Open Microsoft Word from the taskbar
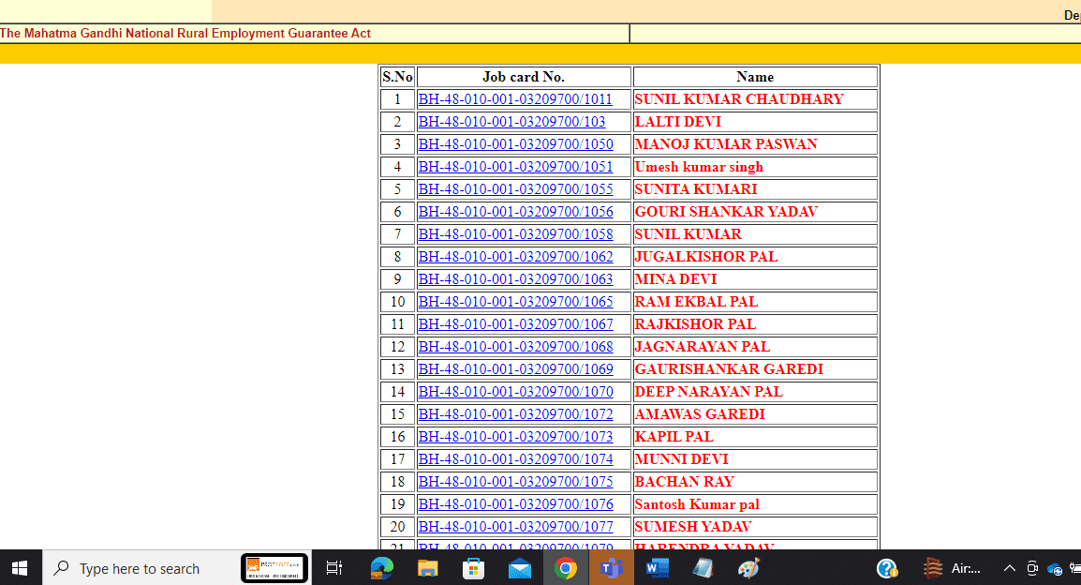The image size is (1081, 585). [657, 567]
